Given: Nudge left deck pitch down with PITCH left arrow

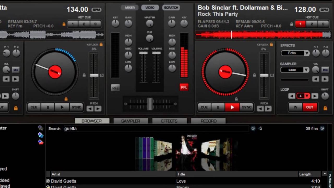Looking at the screenshot, I should pos(90,109).
